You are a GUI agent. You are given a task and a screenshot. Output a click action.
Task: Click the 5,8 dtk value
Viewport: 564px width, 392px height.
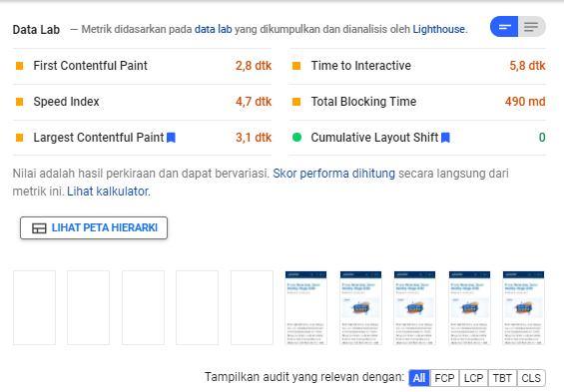[x=527, y=66]
